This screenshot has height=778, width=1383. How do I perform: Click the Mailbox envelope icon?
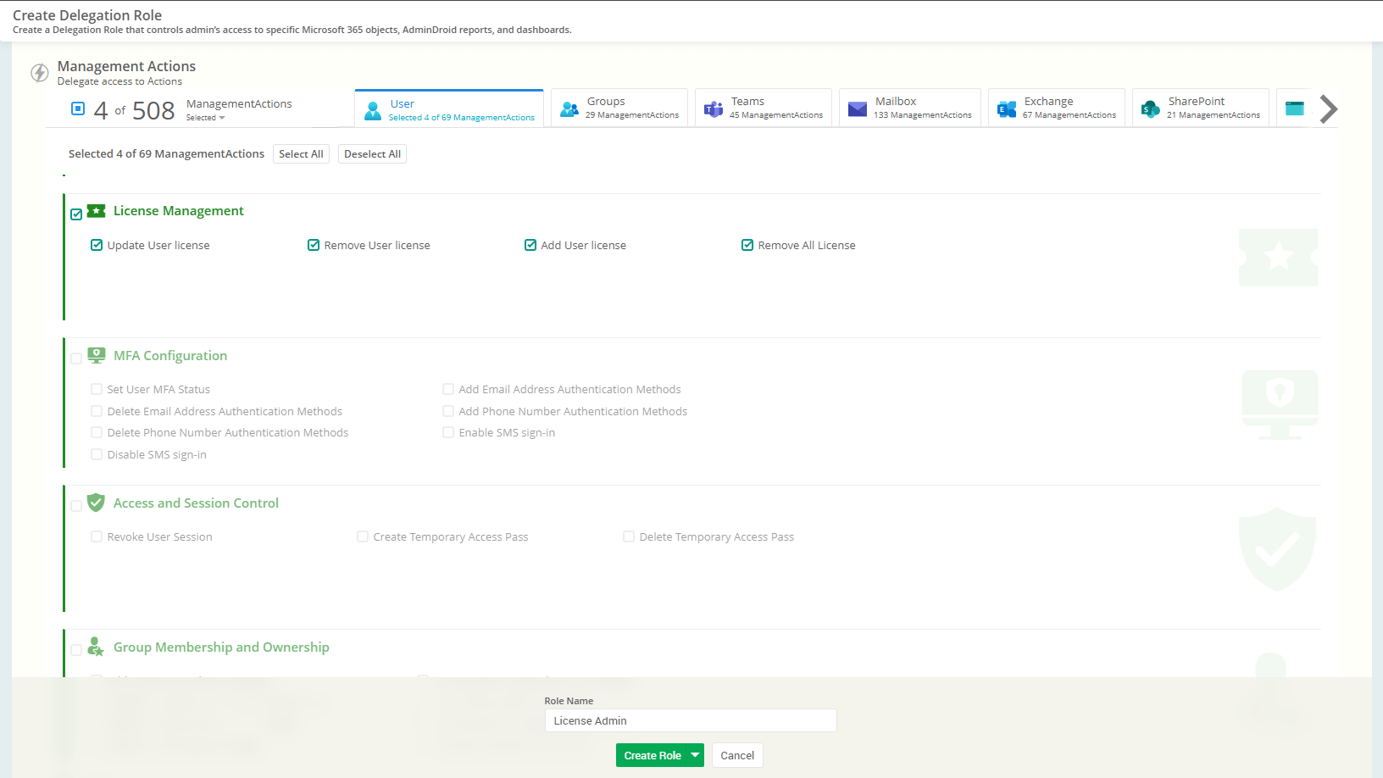(858, 108)
